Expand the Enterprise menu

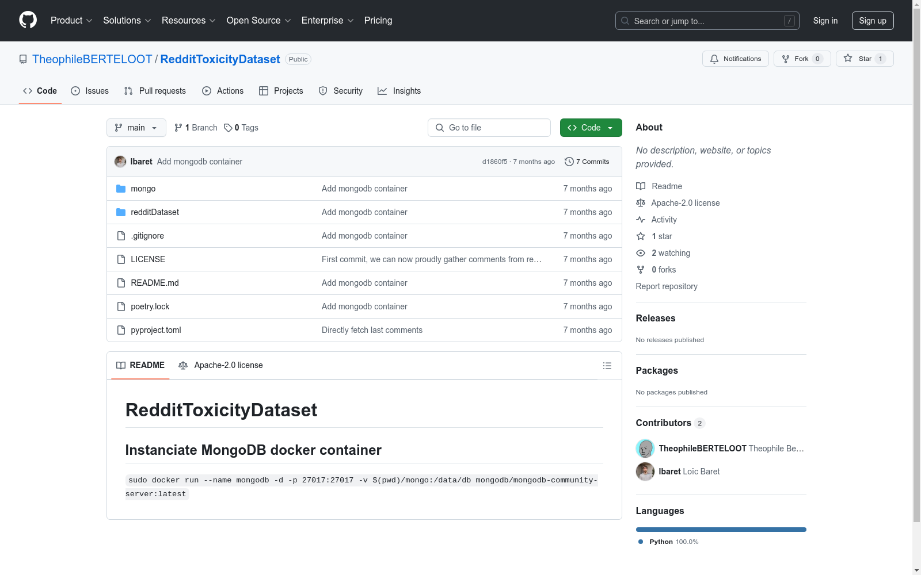[x=328, y=20]
